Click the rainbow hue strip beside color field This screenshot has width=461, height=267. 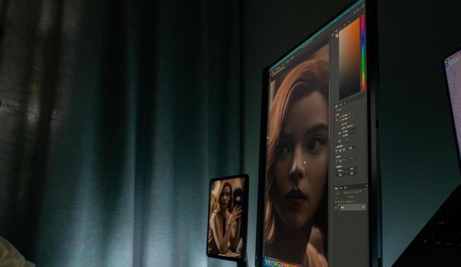click(363, 53)
